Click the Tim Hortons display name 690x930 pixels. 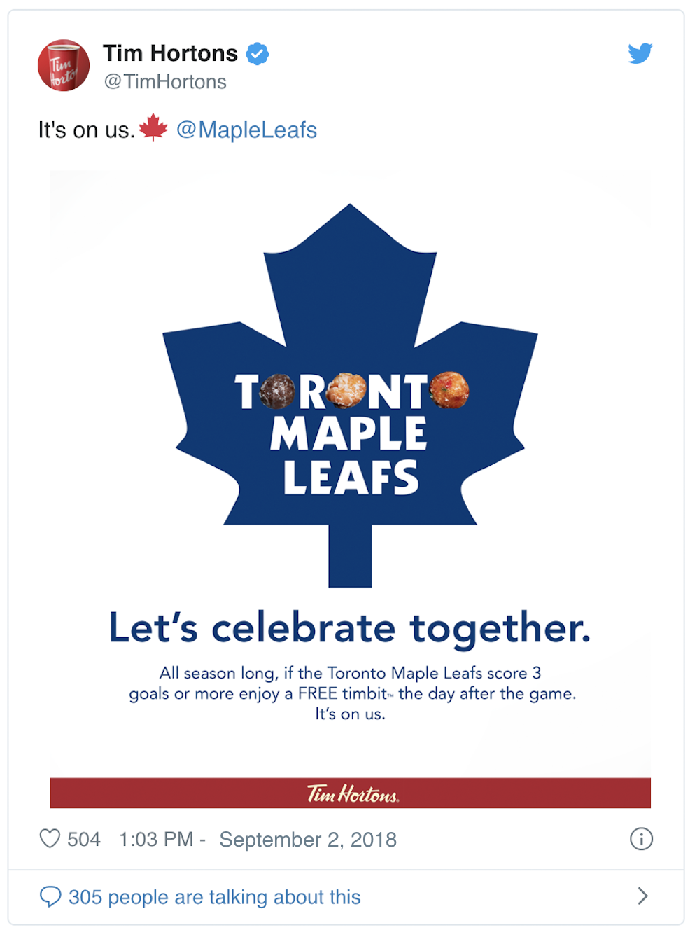[x=170, y=53]
